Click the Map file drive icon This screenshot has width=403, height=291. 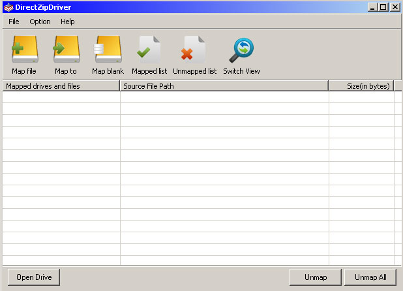tap(25, 49)
